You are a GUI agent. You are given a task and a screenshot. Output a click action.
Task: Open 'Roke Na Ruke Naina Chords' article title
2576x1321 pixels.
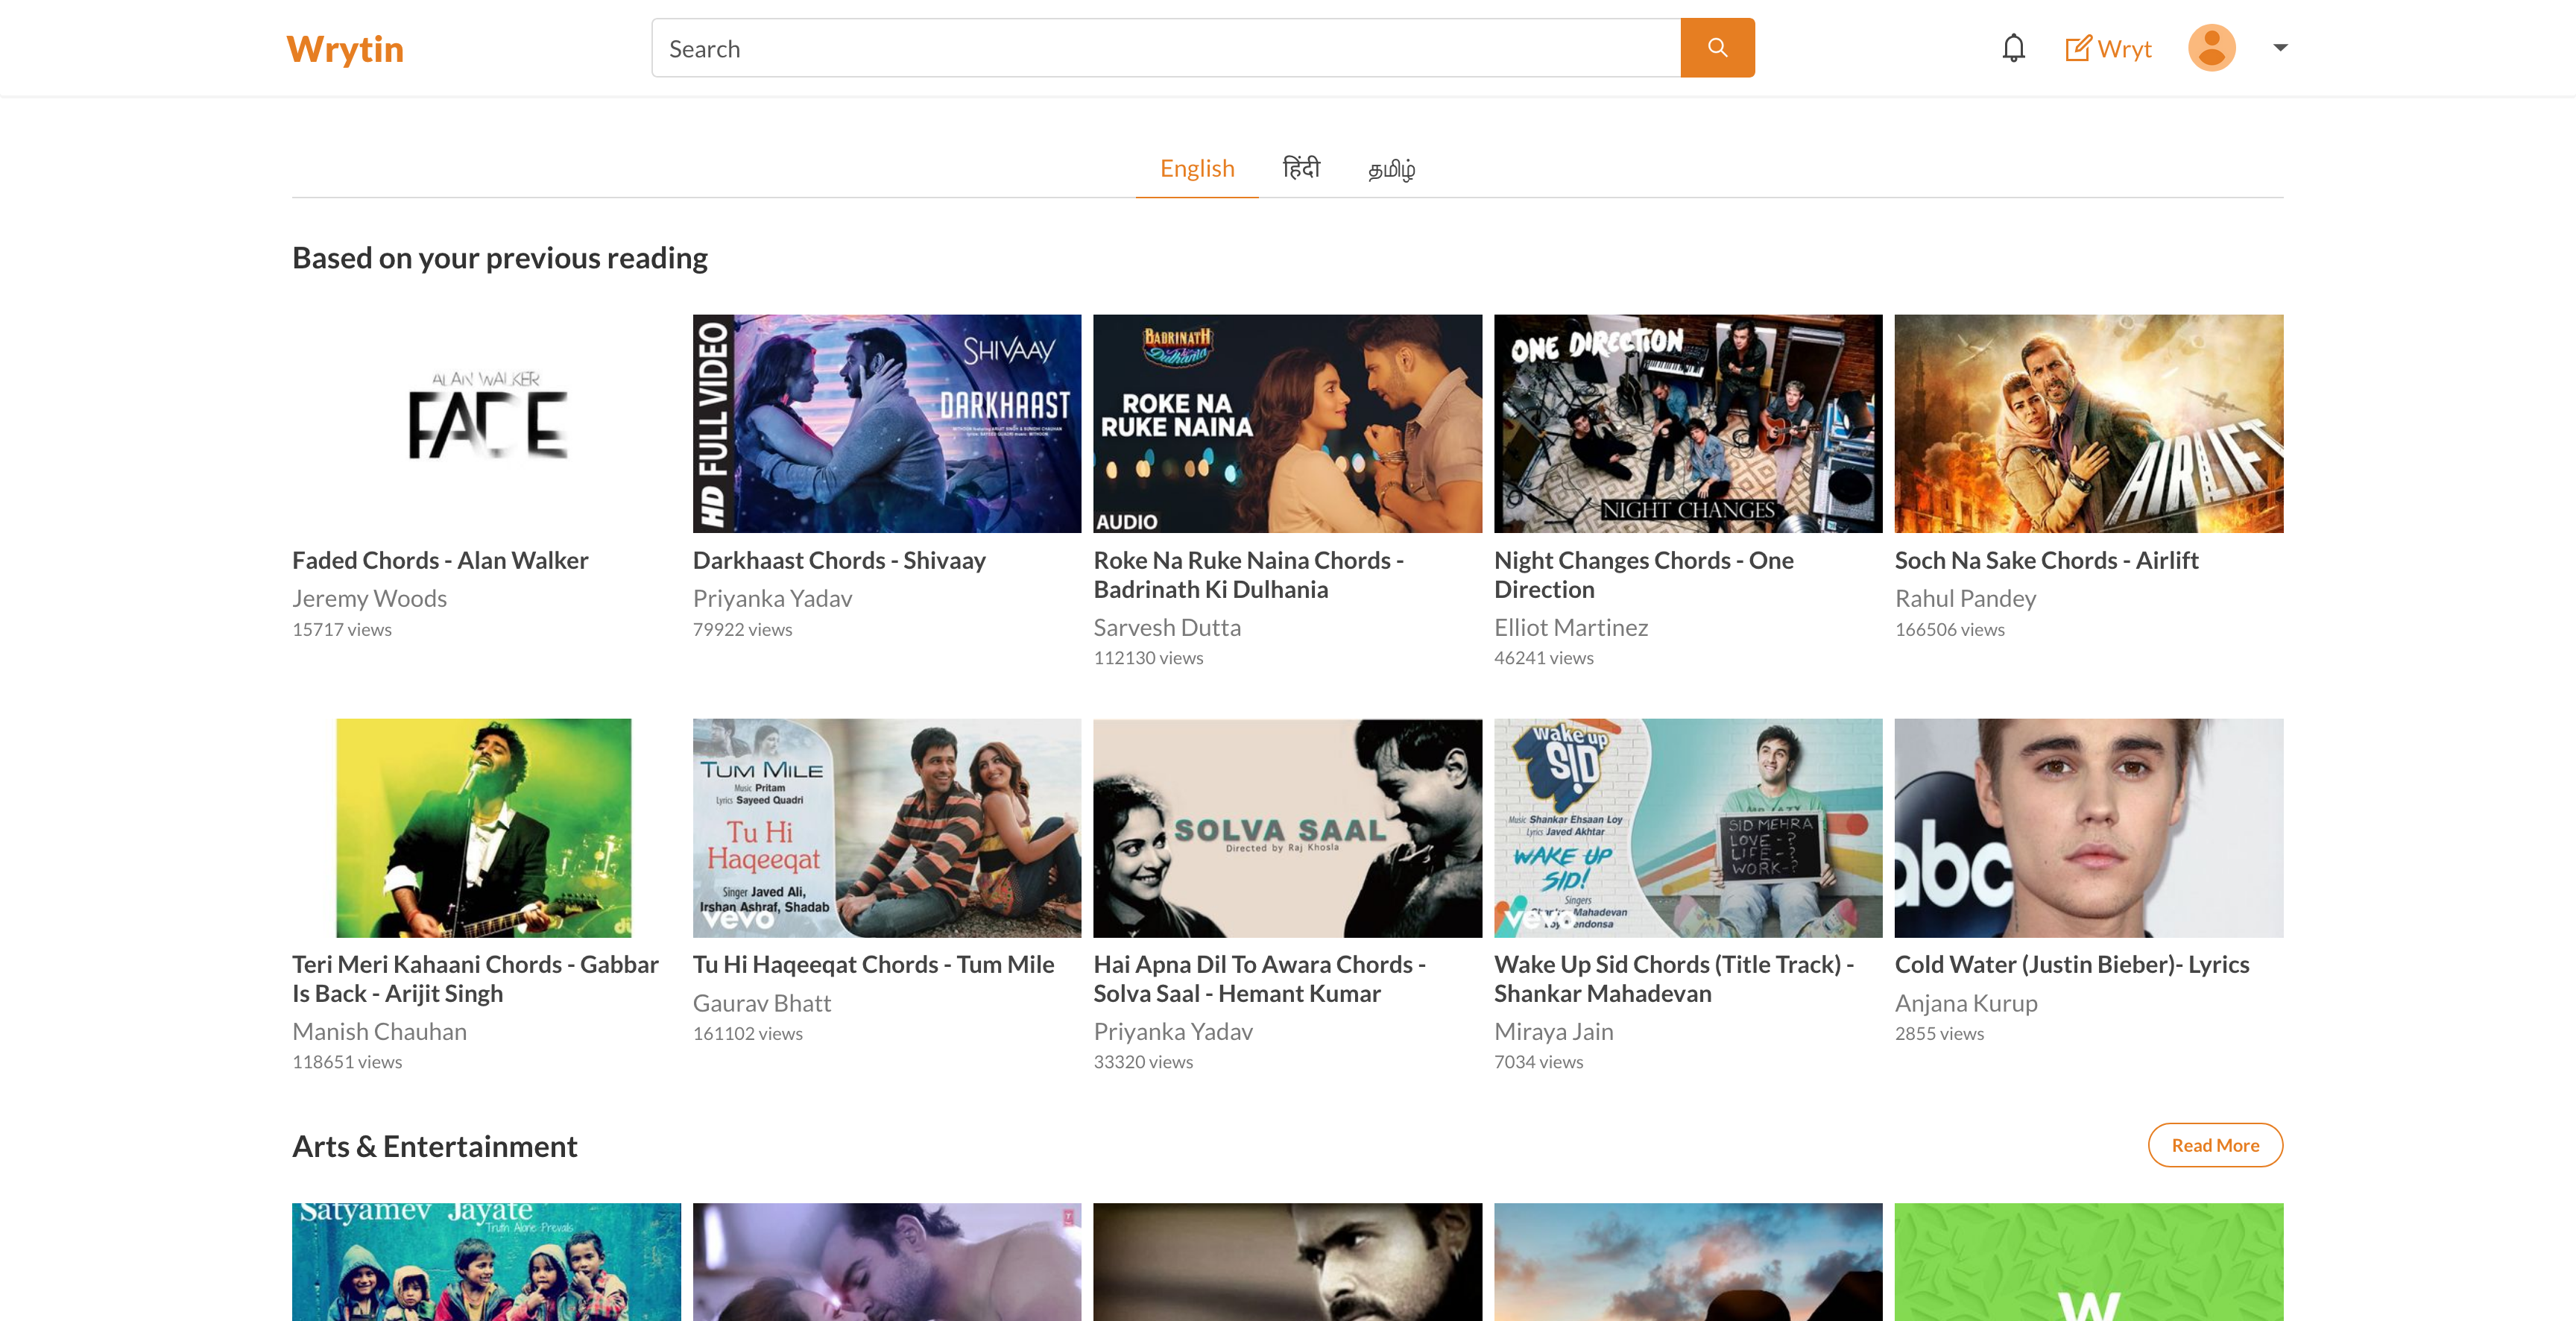[x=1249, y=575]
